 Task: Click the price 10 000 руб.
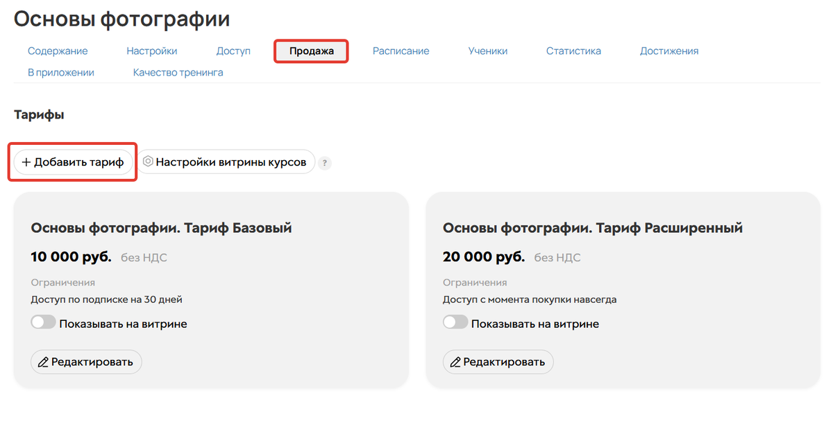(x=71, y=257)
